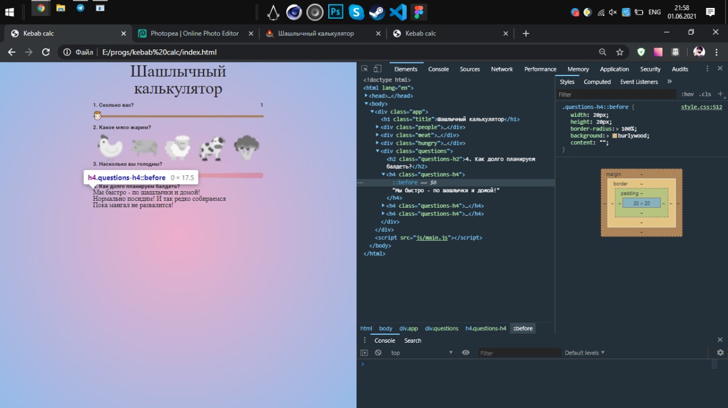This screenshot has width=728, height=408.
Task: Reload the page in Chrome
Action: point(46,52)
